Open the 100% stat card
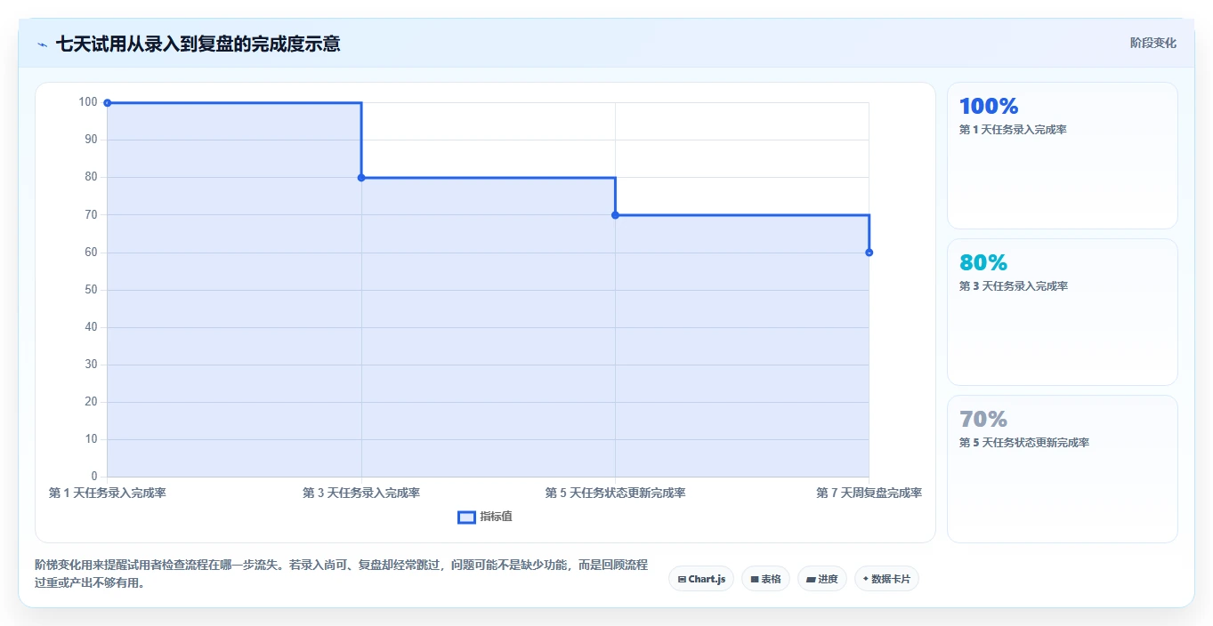The width and height of the screenshot is (1213, 626). [x=1062, y=156]
